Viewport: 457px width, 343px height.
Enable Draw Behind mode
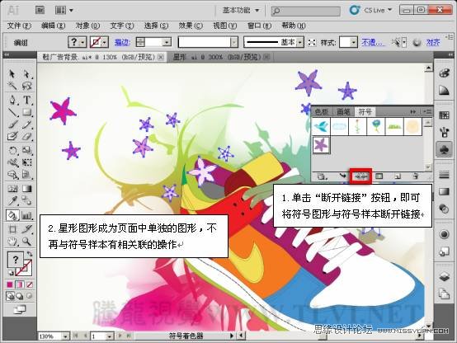click(x=20, y=296)
